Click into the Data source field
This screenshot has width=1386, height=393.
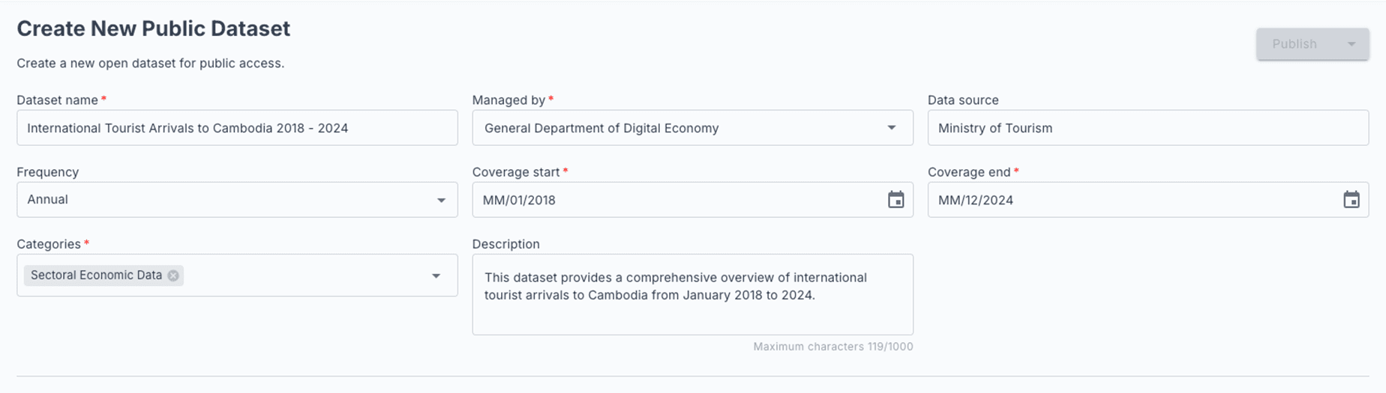pyautogui.click(x=1147, y=128)
